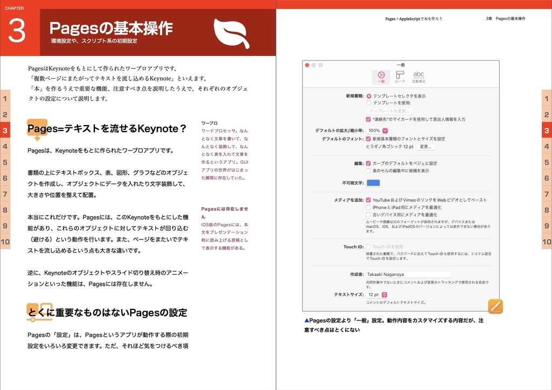Select the テンプレートセレクタを表示 radio button
Image resolution: width=552 pixels, height=390 pixels.
coord(369,96)
